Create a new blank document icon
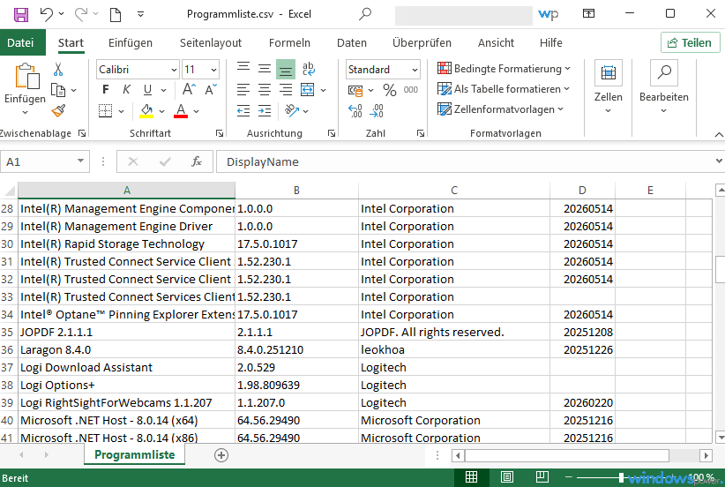This screenshot has width=725, height=487. (116, 14)
